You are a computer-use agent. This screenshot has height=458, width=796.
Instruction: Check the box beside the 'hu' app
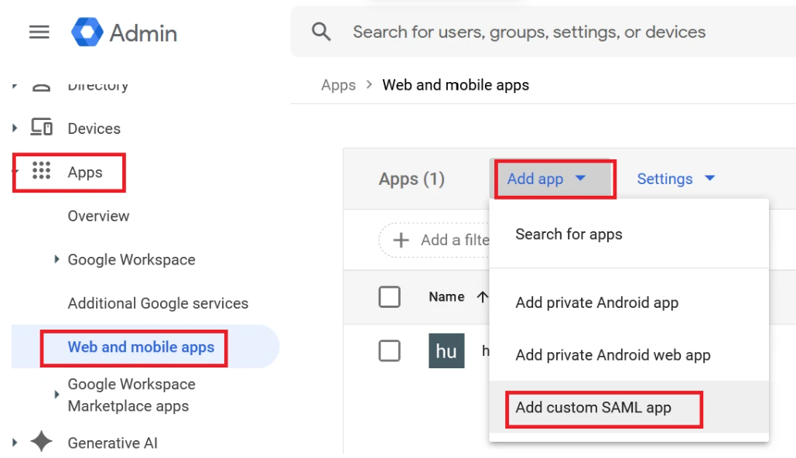pos(389,351)
